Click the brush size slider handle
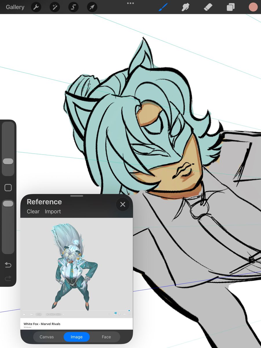The image size is (261, 348). (x=8, y=161)
